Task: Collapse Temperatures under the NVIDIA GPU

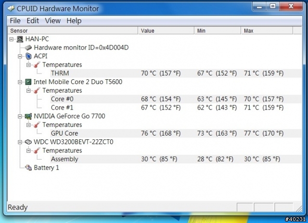Action: pos(28,125)
